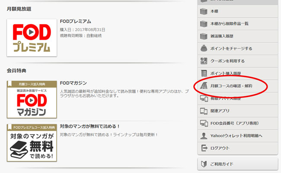Click the person icon beside Yahoo!ウォレット利用明細へ
This screenshot has height=173, width=281.
tap(204, 136)
